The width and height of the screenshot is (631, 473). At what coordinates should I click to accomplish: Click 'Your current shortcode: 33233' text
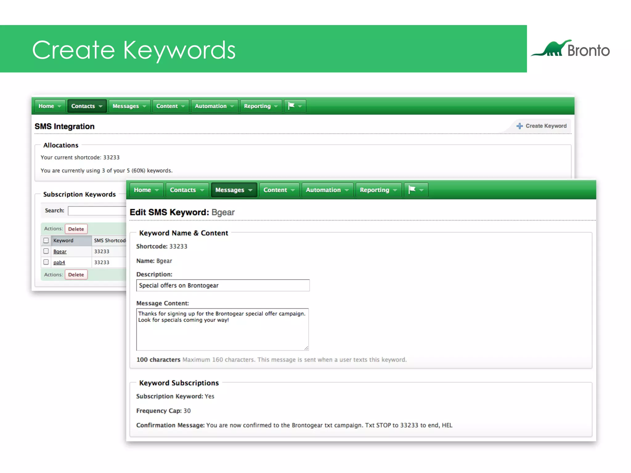[x=80, y=157]
